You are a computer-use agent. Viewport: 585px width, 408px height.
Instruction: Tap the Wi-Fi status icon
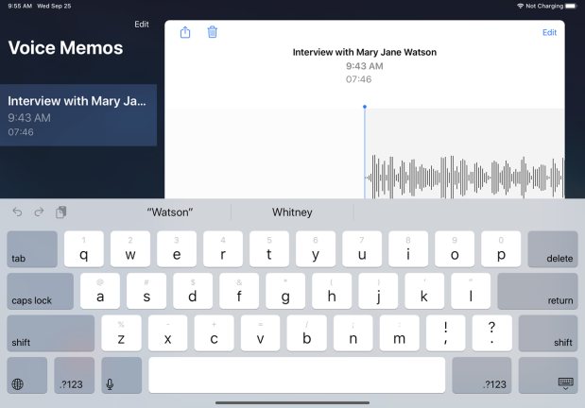tap(520, 6)
